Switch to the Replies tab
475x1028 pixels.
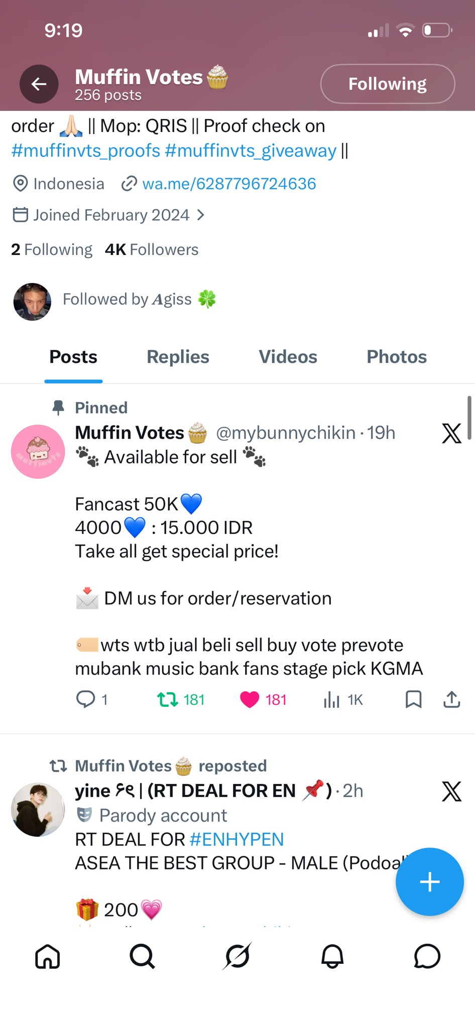[x=178, y=357]
